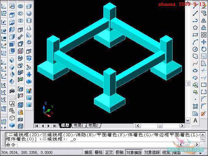Select the Ellipse draw tool

point(195,71)
